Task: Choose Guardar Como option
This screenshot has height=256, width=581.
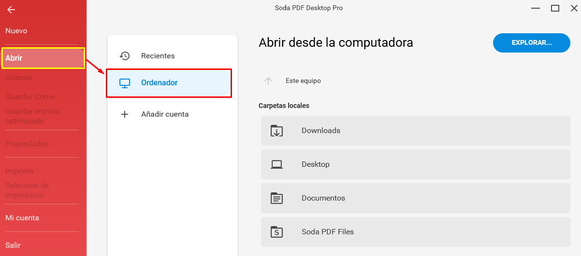Action: click(x=30, y=97)
